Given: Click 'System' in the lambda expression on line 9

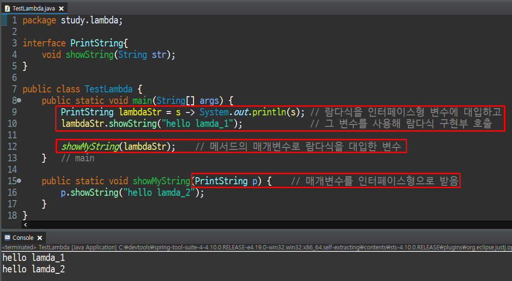Looking at the screenshot, I should 214,112.
